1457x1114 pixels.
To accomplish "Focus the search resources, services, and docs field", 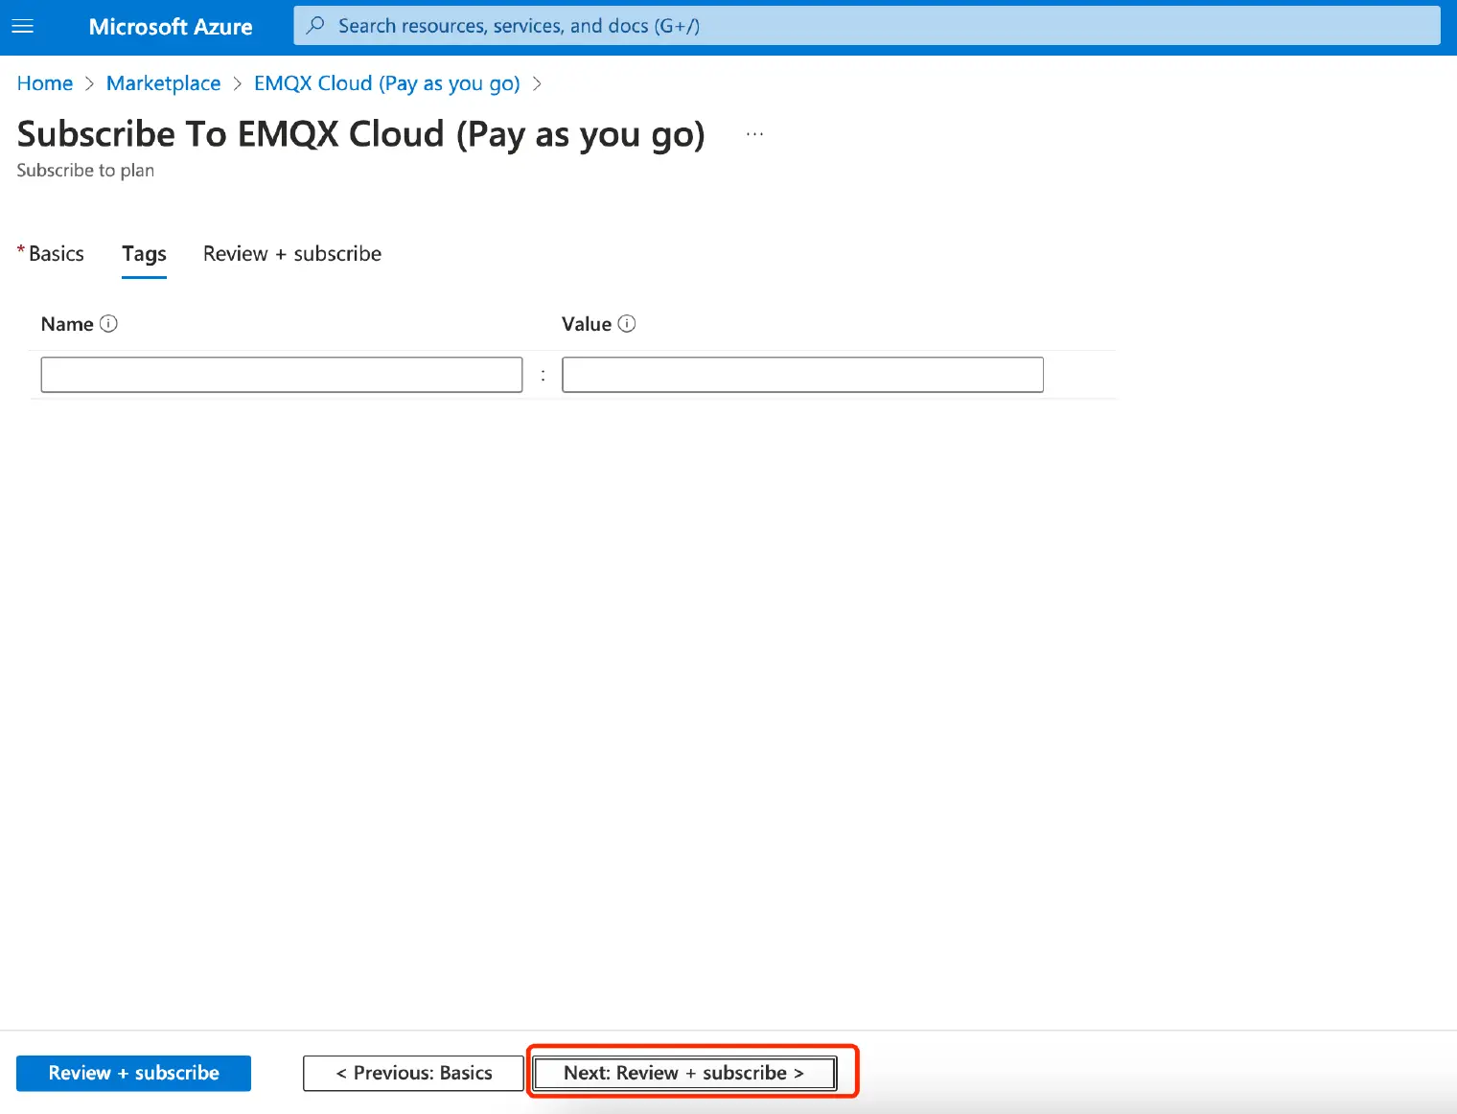I will (867, 26).
